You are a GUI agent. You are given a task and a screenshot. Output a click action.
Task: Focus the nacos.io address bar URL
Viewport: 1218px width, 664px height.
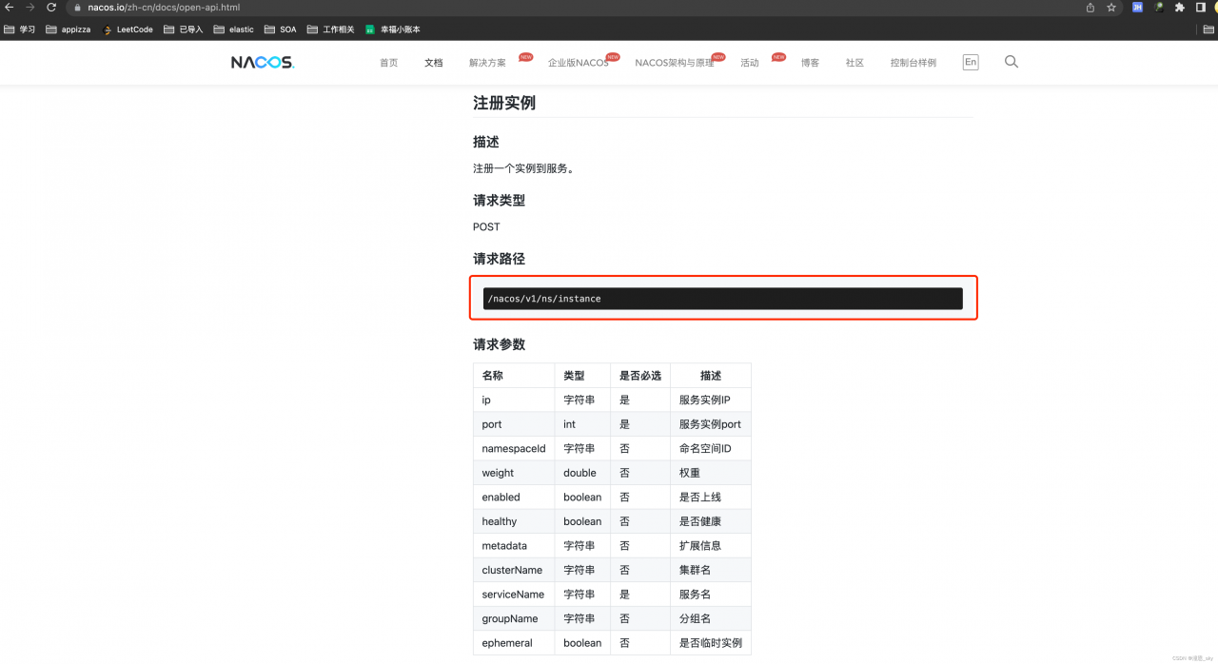164,8
